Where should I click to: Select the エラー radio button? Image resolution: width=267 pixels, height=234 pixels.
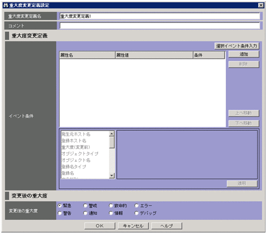pos(136,205)
